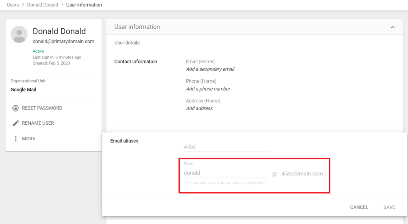Add a phone number

(x=208, y=89)
